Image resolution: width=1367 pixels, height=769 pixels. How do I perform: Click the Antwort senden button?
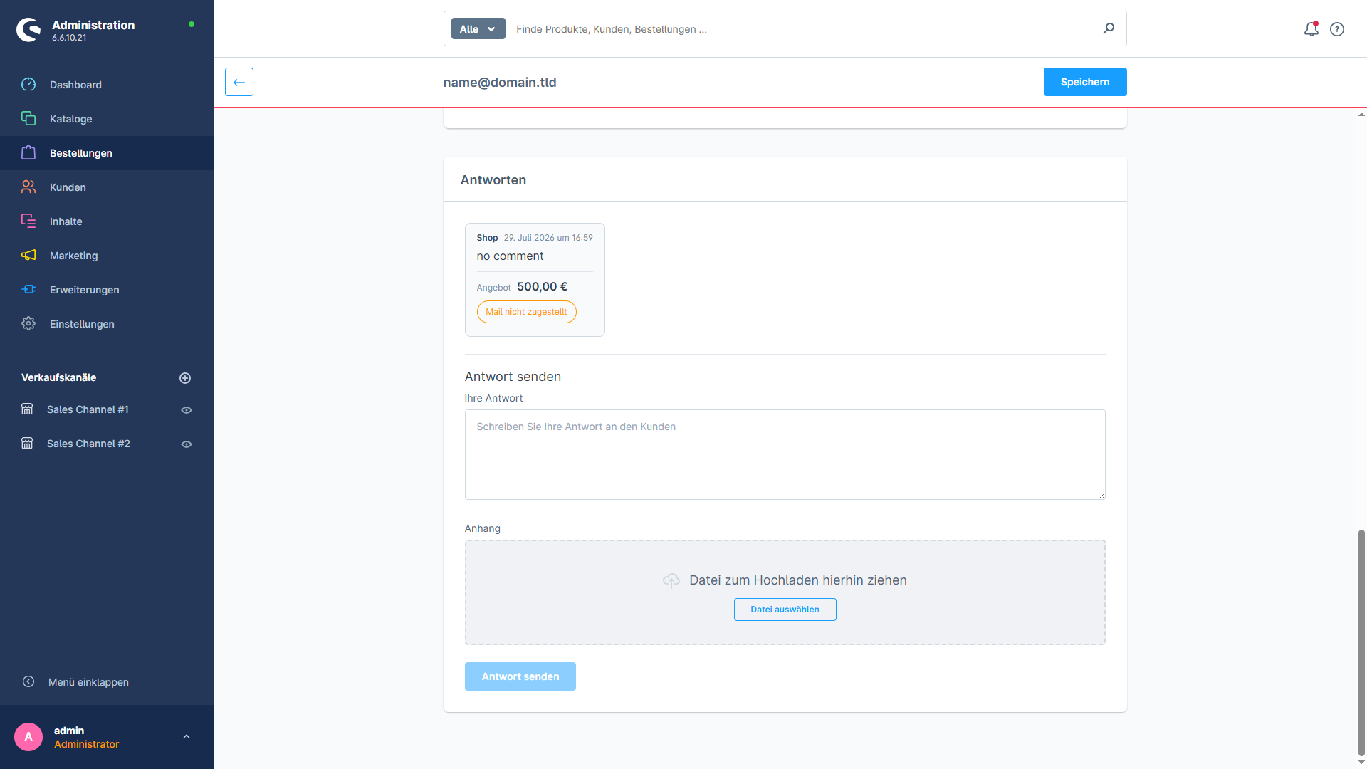[520, 676]
